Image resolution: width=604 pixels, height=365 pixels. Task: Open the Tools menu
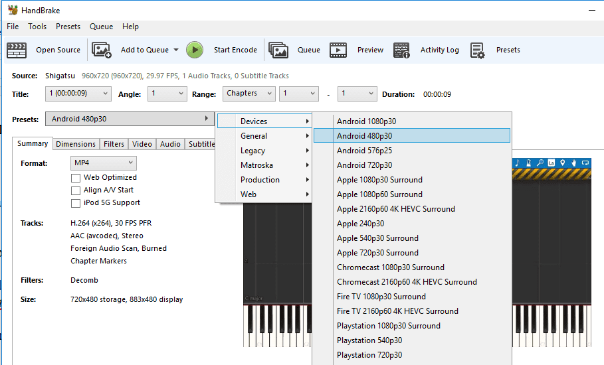point(37,27)
